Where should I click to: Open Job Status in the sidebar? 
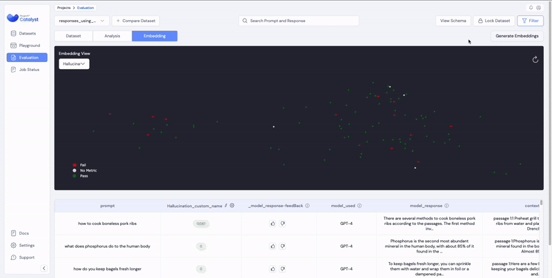coord(28,70)
